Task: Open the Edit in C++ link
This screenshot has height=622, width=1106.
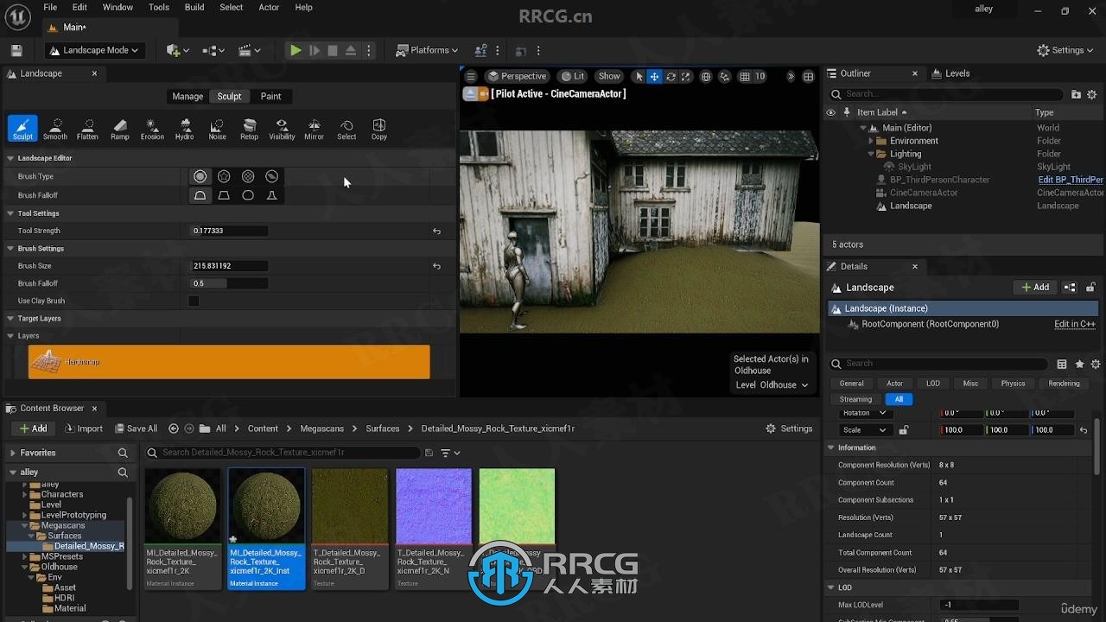Action: [x=1075, y=324]
